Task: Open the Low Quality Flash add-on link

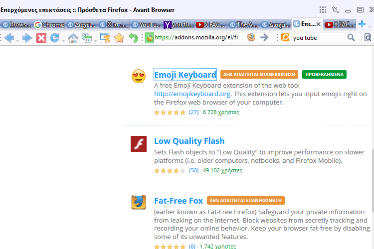Action: pos(189,141)
